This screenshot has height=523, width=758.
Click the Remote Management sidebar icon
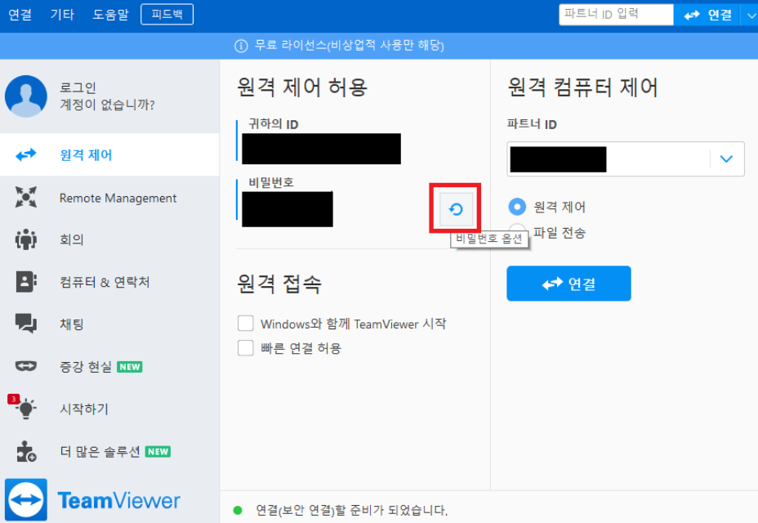[x=26, y=198]
